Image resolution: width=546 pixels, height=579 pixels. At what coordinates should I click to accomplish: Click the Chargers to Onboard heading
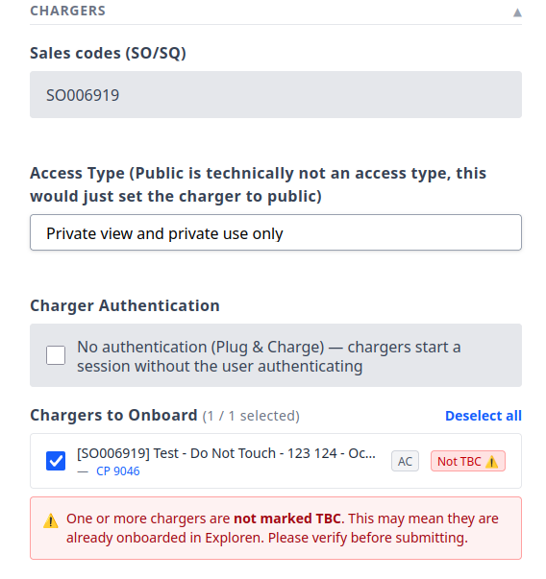tap(113, 416)
